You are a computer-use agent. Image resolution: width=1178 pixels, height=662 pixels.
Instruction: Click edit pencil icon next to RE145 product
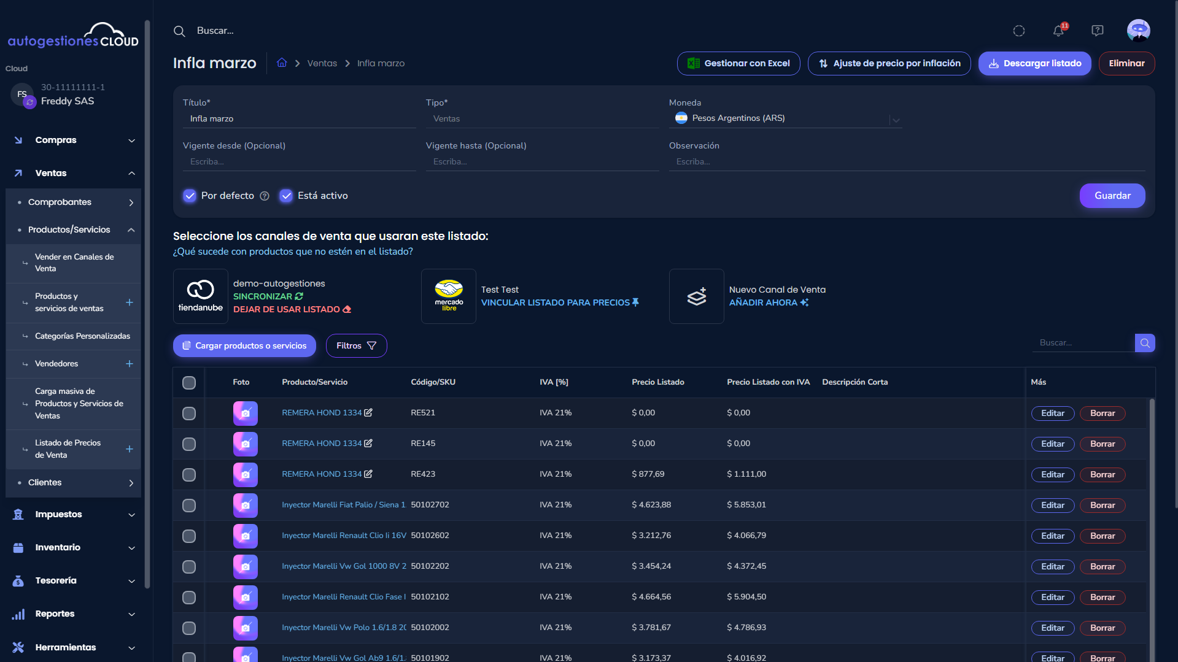(368, 444)
